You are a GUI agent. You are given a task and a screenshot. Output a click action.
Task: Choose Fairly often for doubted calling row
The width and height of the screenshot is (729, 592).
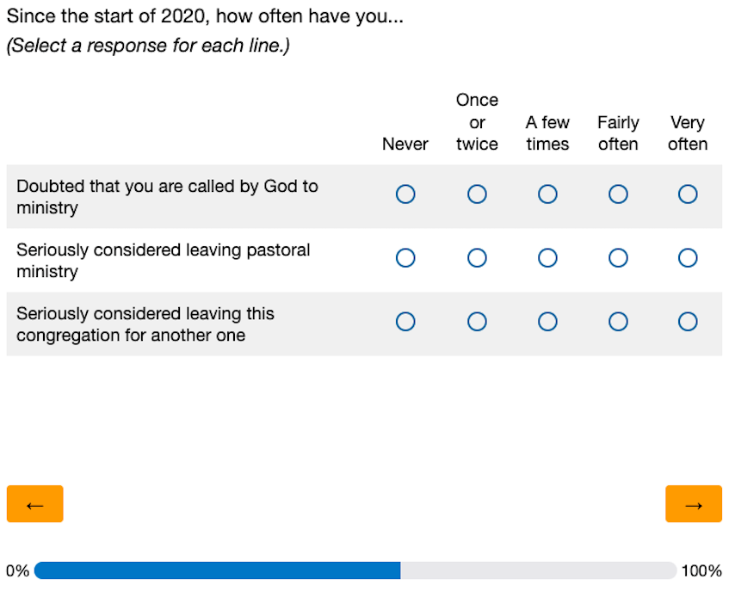click(618, 194)
